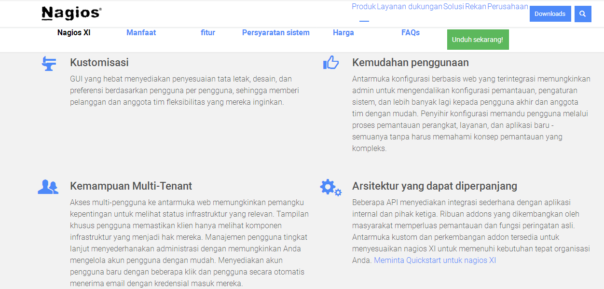Open the Rekan menu item

pyautogui.click(x=475, y=7)
